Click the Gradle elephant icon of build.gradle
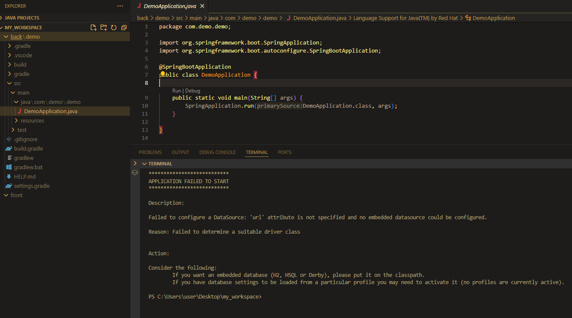This screenshot has height=318, width=572. [9, 149]
